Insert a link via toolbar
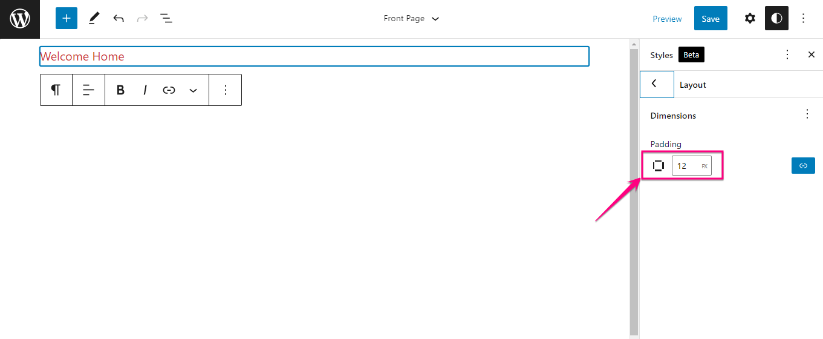This screenshot has width=823, height=339. (169, 90)
